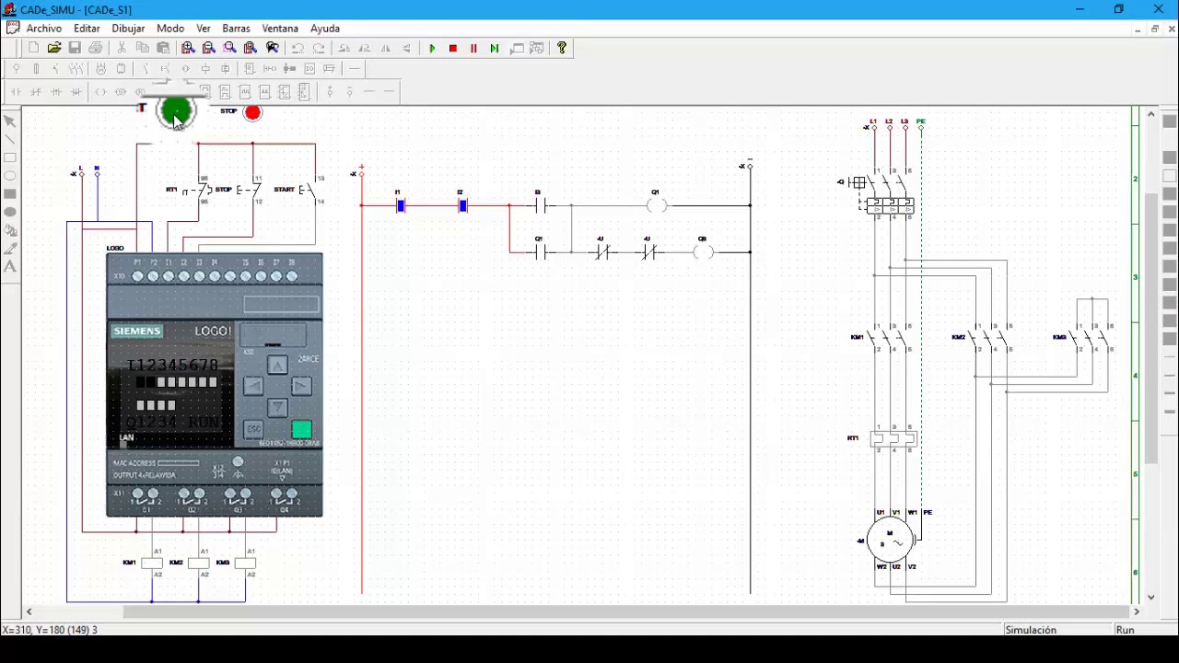
Task: Click the red STOP pilot lamp
Action: [x=252, y=112]
